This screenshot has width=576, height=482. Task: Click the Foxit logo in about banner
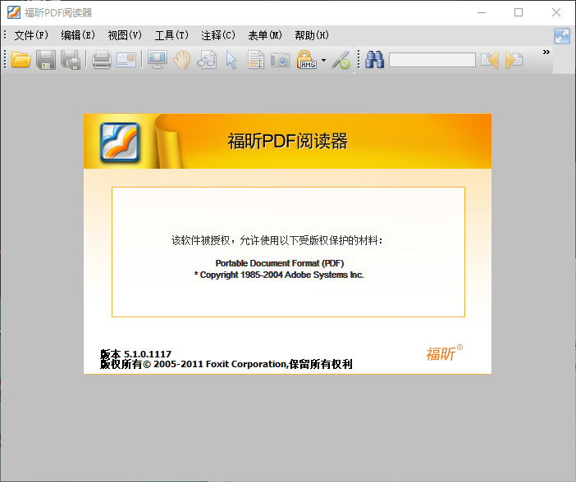[x=120, y=142]
